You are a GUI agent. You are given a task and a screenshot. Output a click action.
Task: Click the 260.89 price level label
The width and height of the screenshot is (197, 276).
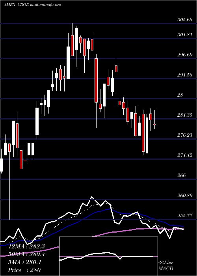pos(184,196)
